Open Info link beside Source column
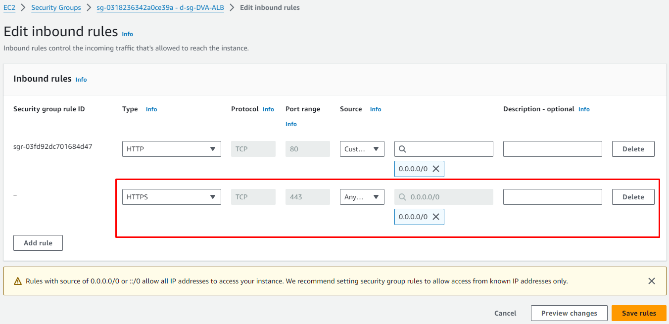The image size is (669, 324). tap(376, 109)
